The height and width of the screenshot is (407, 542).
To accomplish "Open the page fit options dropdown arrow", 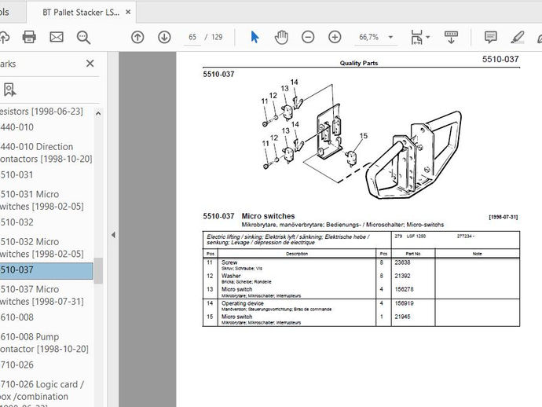I will (427, 37).
